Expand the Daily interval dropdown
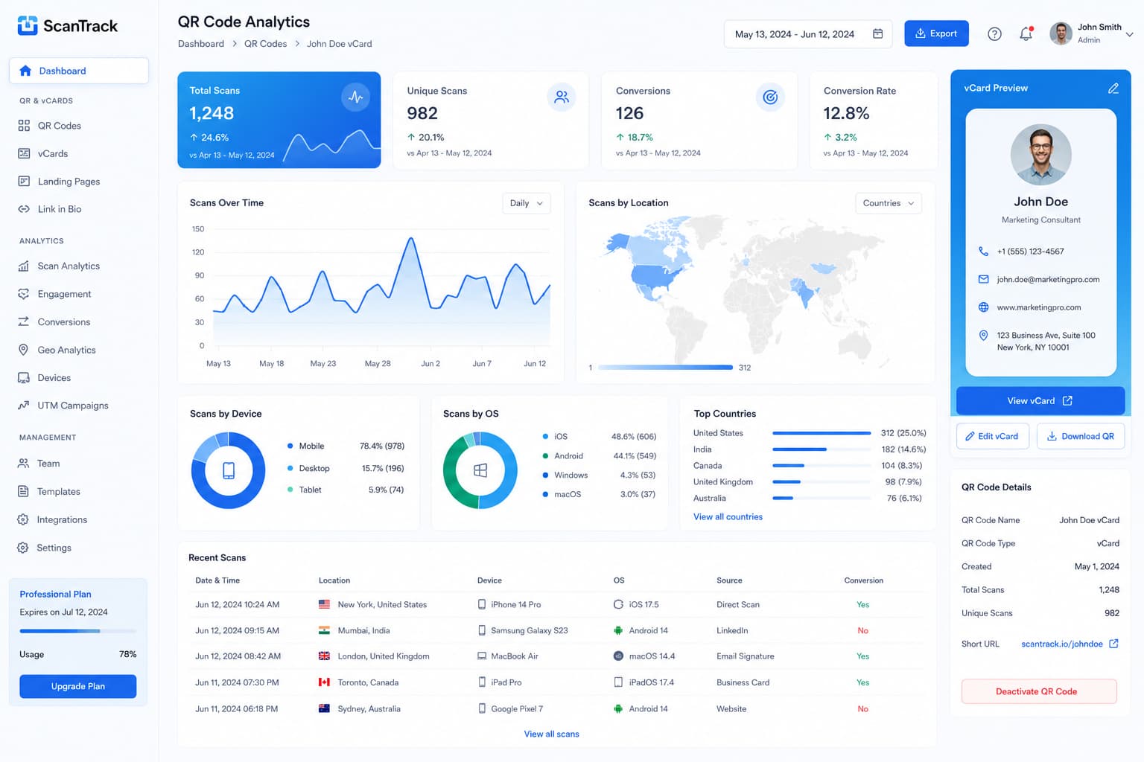Image resolution: width=1144 pixels, height=762 pixels. tap(527, 203)
